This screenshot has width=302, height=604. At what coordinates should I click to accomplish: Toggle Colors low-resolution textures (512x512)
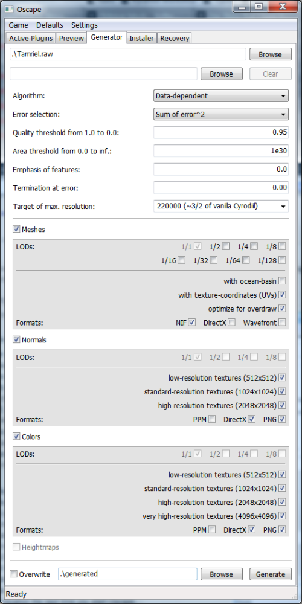click(x=282, y=474)
